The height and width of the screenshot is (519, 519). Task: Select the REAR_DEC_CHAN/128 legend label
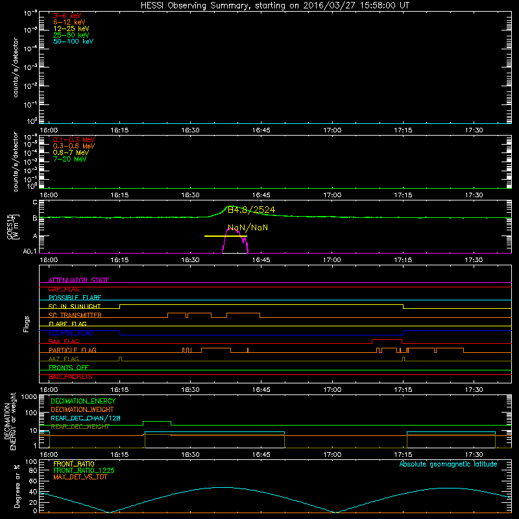tap(86, 418)
